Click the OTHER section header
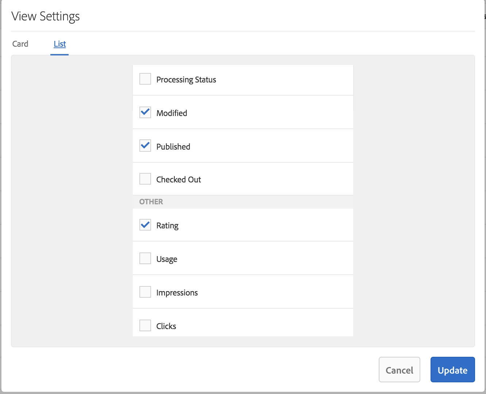The width and height of the screenshot is (486, 394). (x=151, y=202)
